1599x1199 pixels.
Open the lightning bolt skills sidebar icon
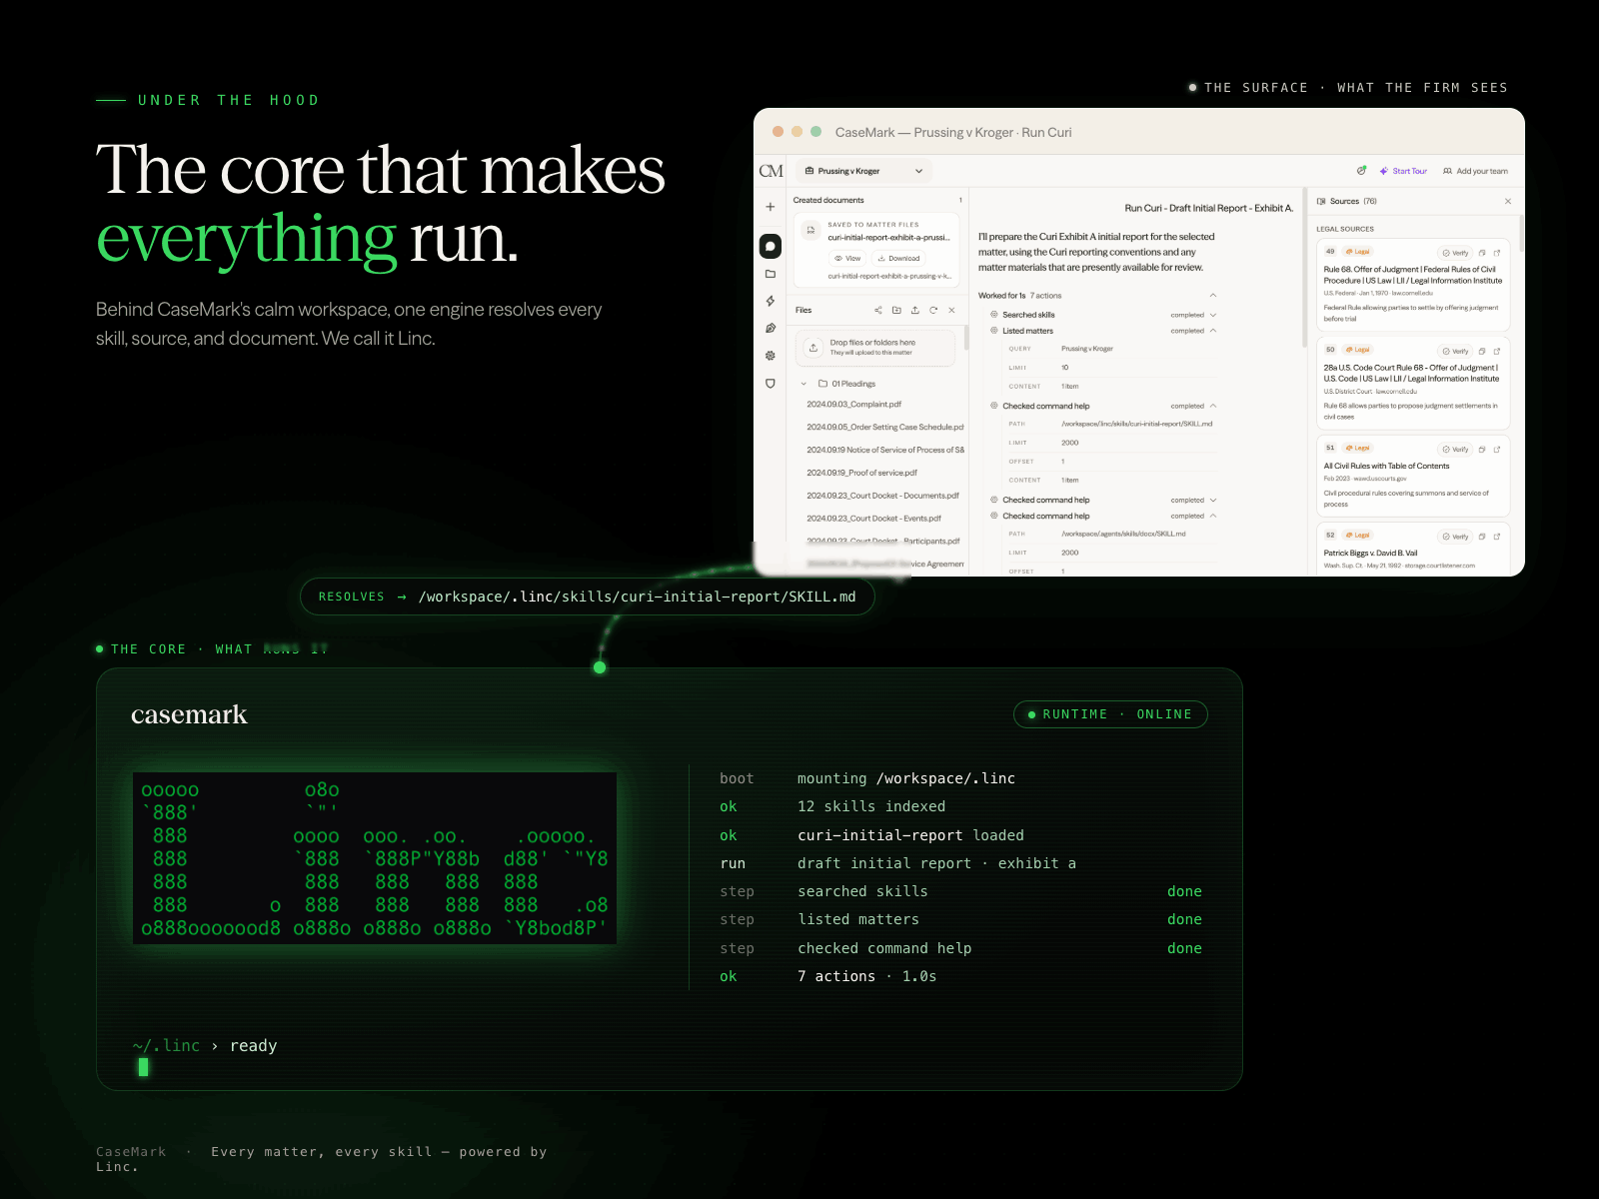tap(771, 301)
